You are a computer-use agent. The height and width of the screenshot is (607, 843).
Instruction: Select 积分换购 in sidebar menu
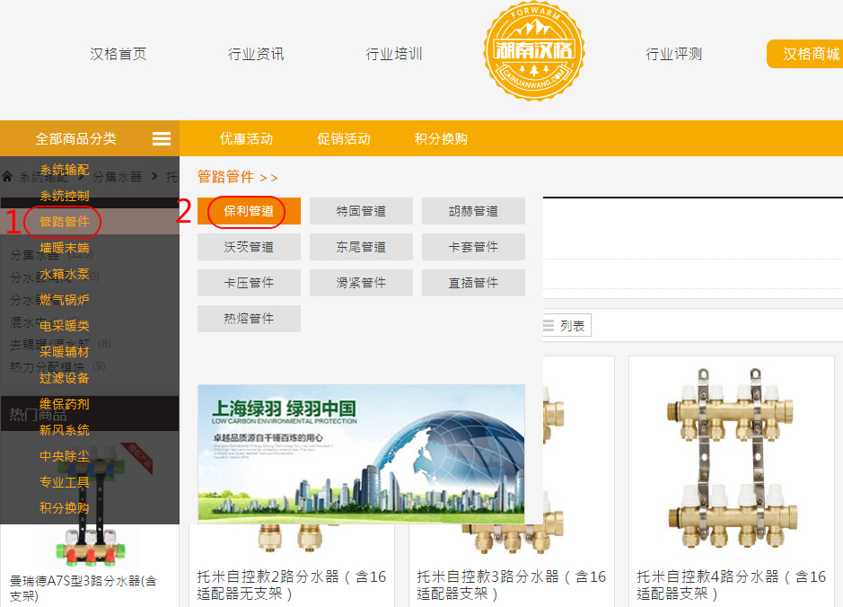(x=64, y=508)
